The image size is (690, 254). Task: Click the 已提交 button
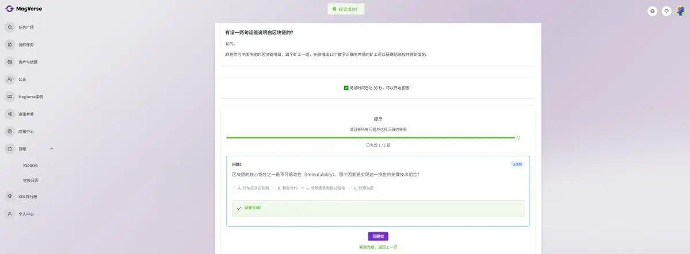coord(378,236)
